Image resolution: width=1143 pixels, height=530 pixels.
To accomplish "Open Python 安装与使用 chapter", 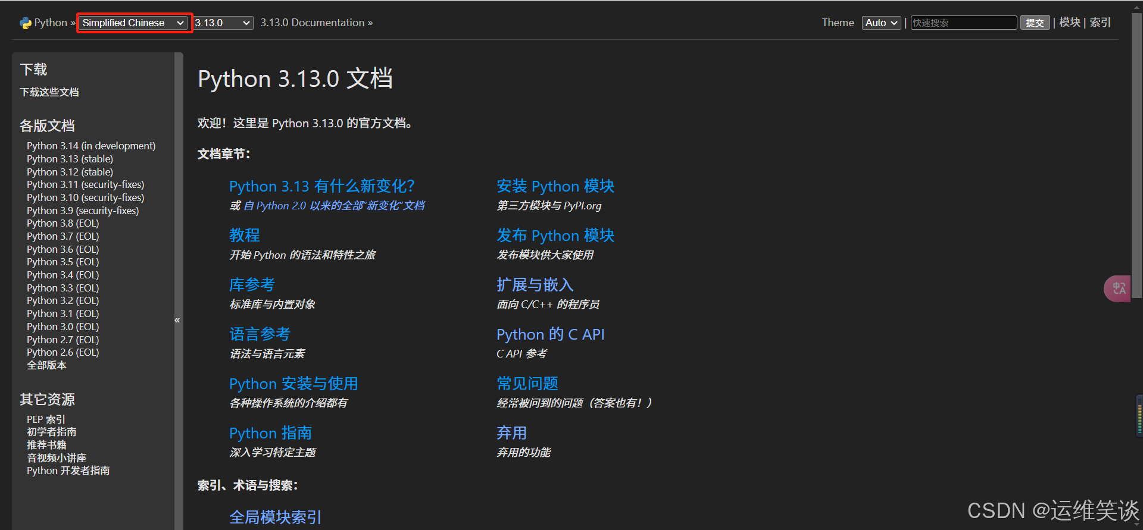I will tap(293, 384).
